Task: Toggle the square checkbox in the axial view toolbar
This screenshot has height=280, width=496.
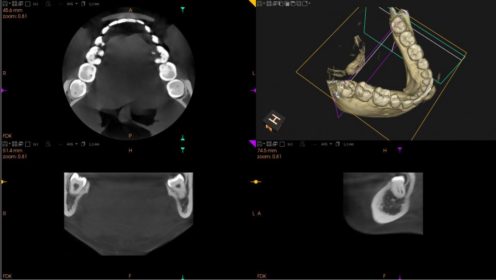Action: [x=28, y=3]
